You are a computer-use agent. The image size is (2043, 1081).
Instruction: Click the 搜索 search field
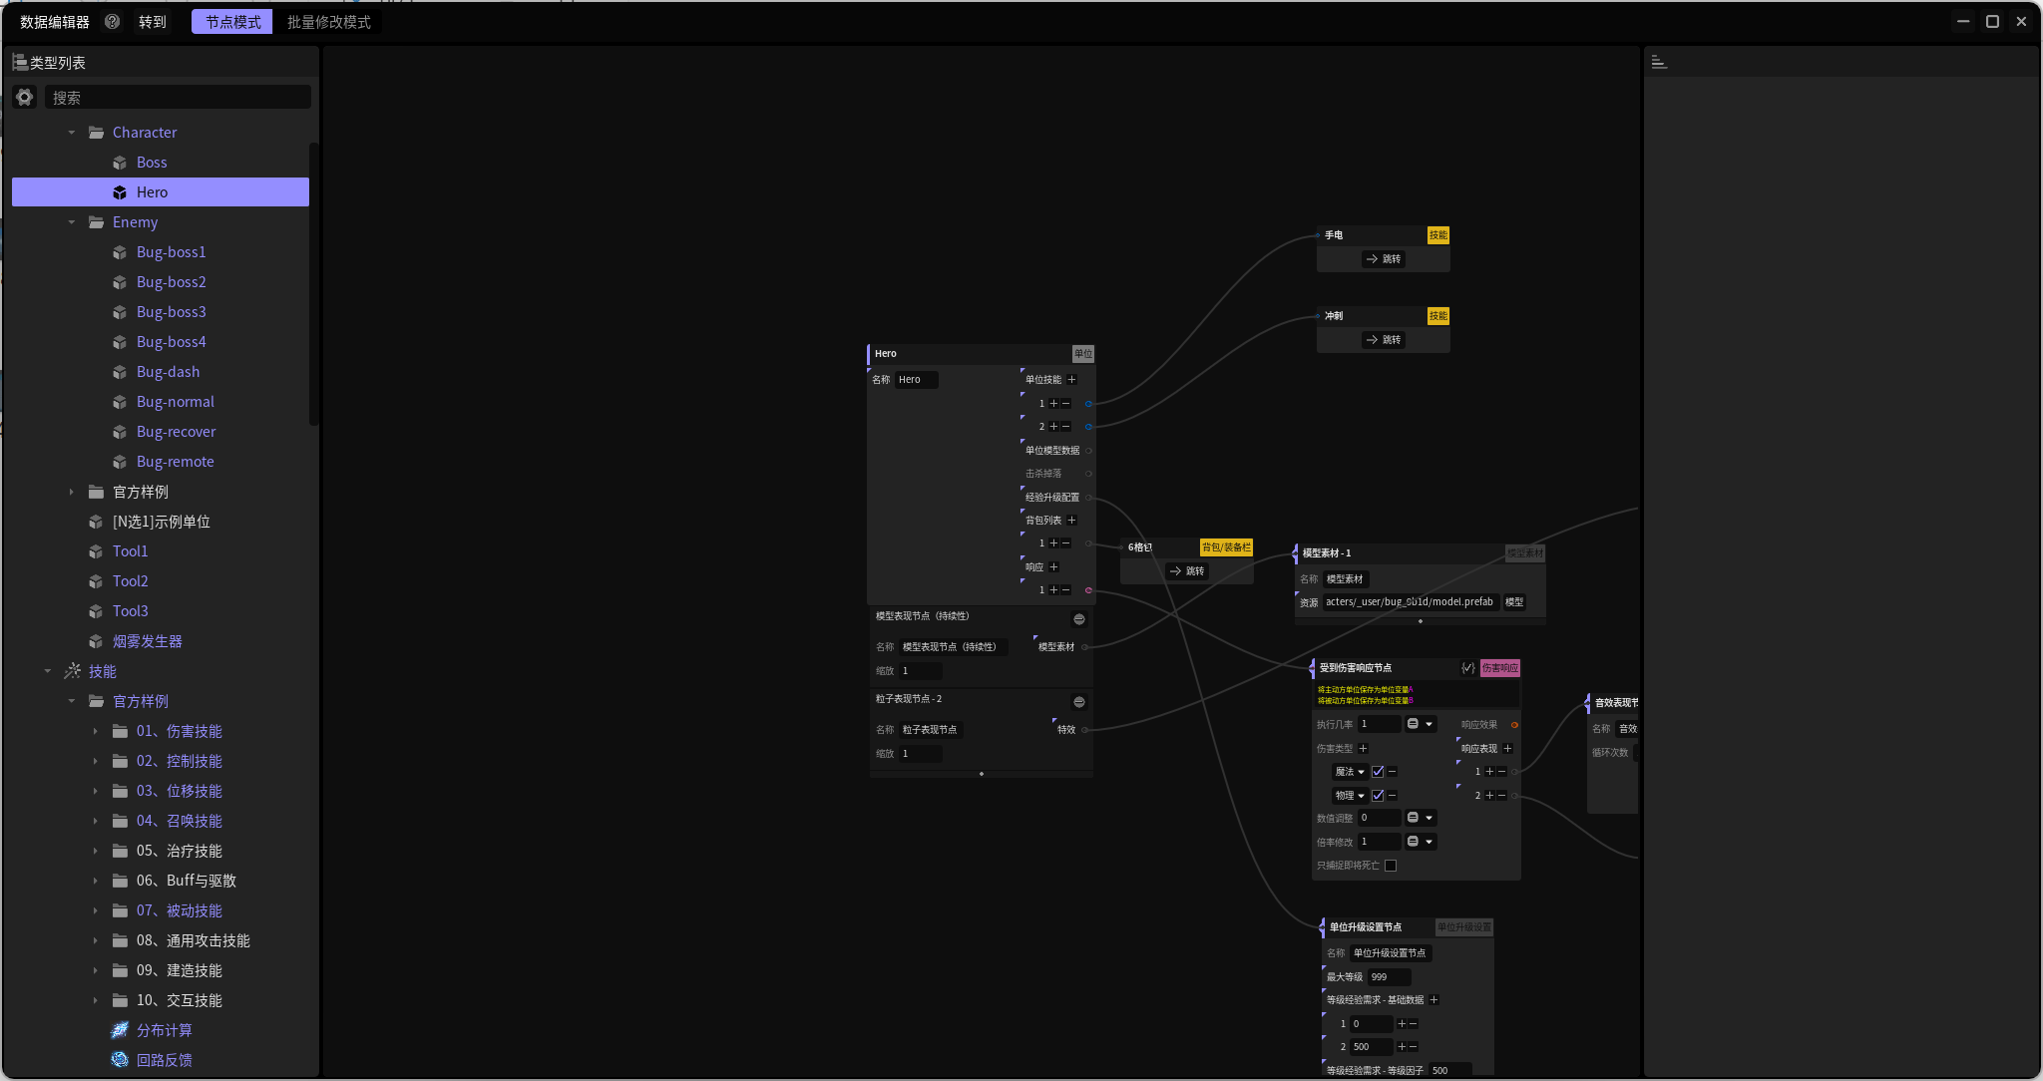coord(178,97)
